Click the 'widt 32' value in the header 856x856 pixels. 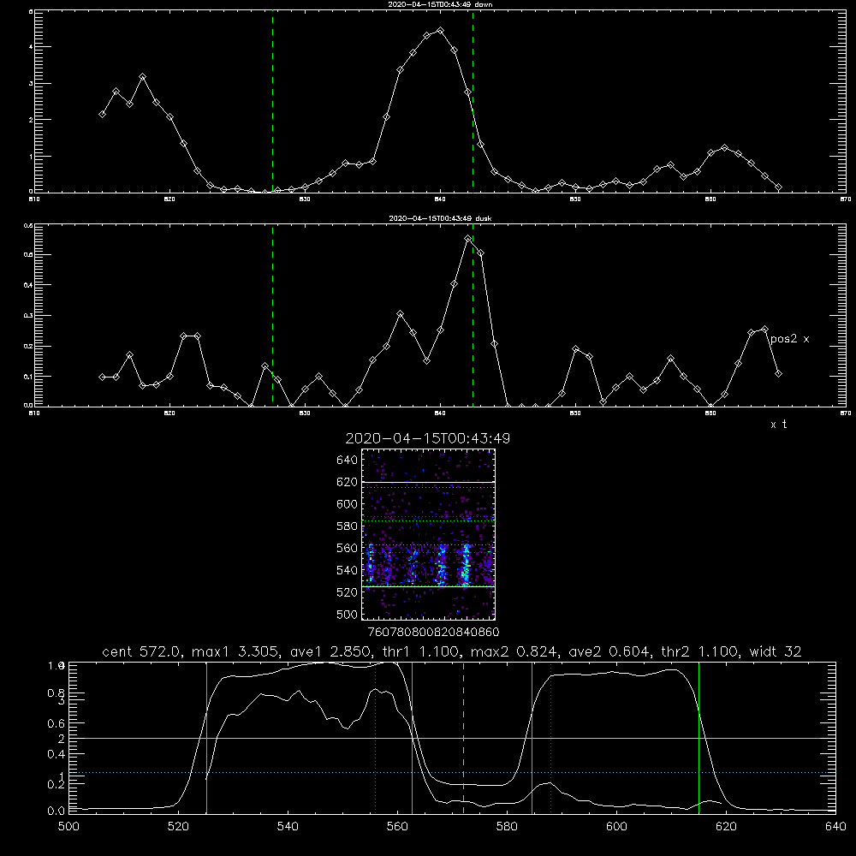click(x=776, y=651)
